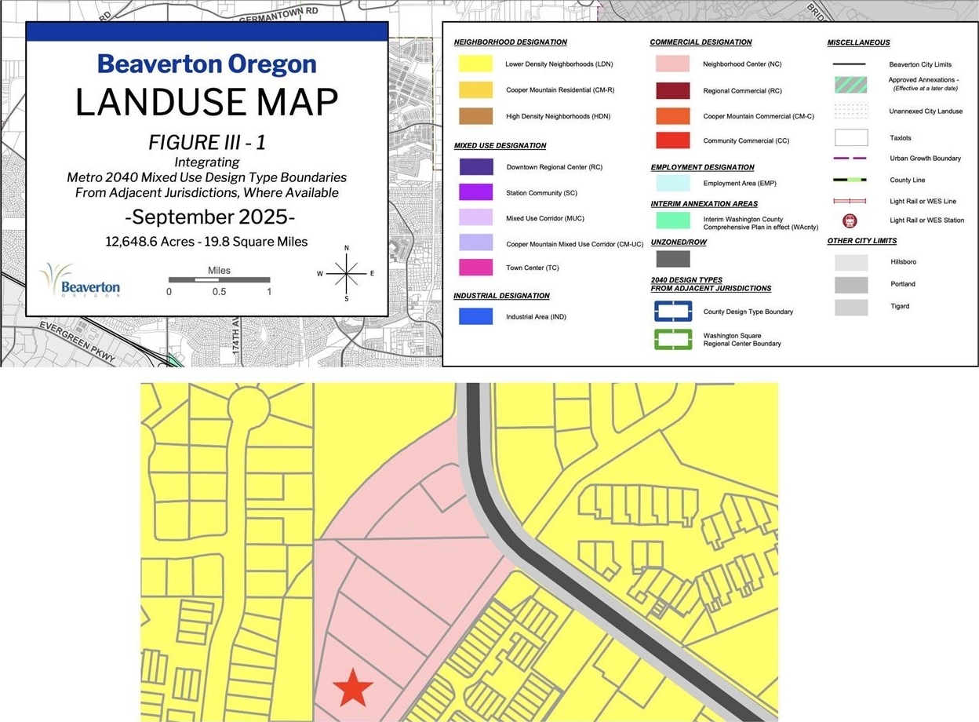Click the County Line legend symbol

(850, 180)
